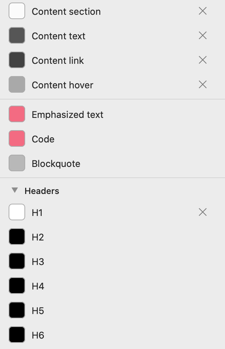
Task: Edit the H6 header color swatch
Action: click(x=17, y=335)
